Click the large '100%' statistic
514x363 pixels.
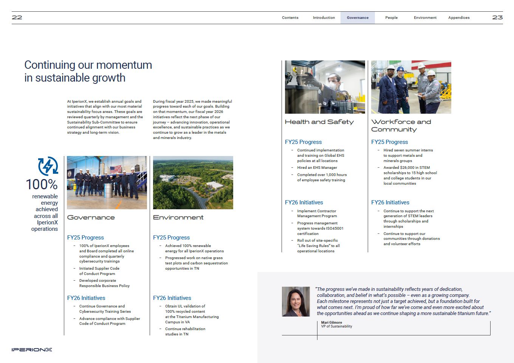[x=42, y=184]
